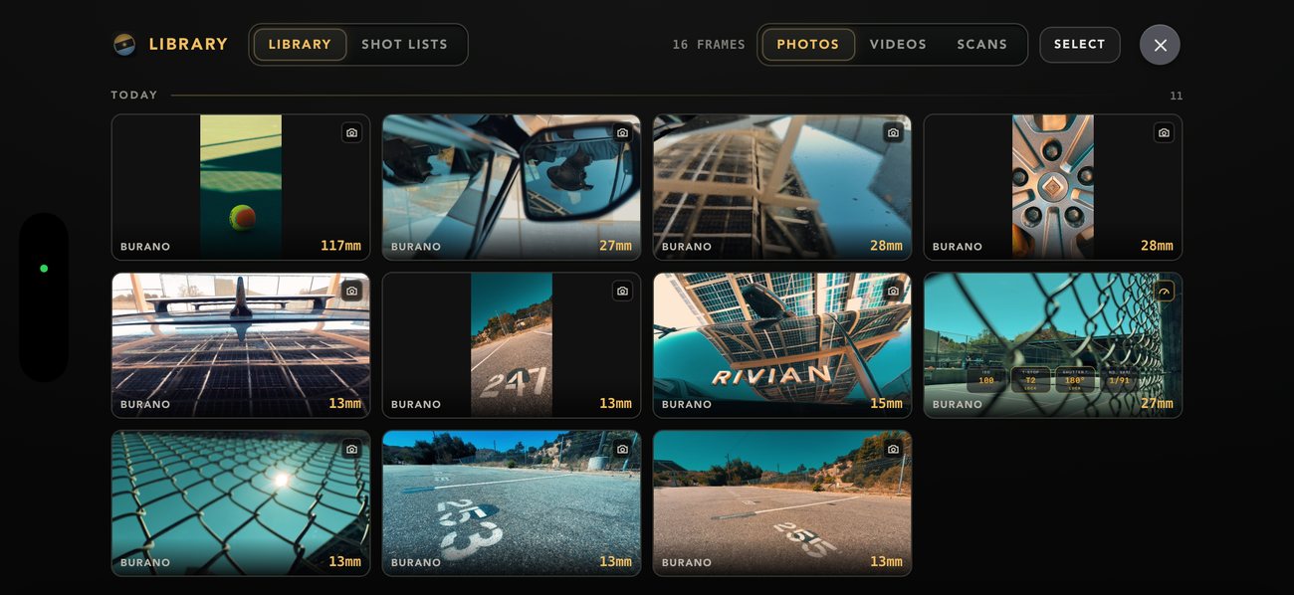Click camera icon on the 253 parking photo
The image size is (1294, 595).
click(x=622, y=449)
